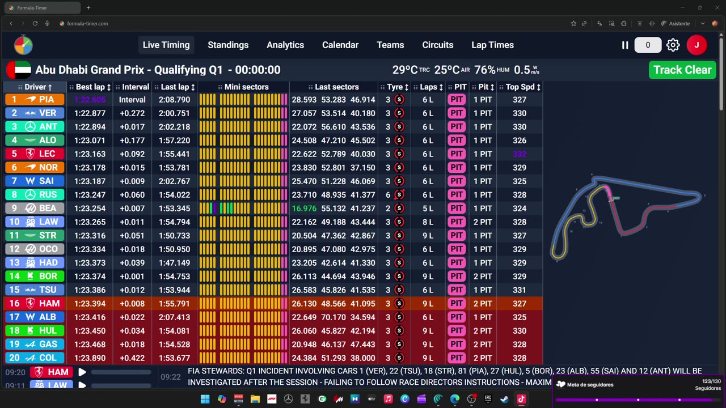Click PIA best lap 1:22.605
726x408 pixels.
click(x=90, y=100)
